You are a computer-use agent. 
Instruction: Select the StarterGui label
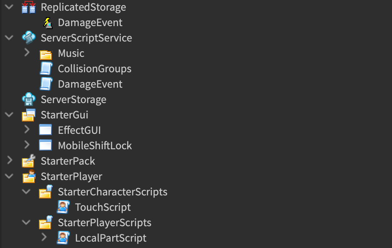[x=64, y=115]
